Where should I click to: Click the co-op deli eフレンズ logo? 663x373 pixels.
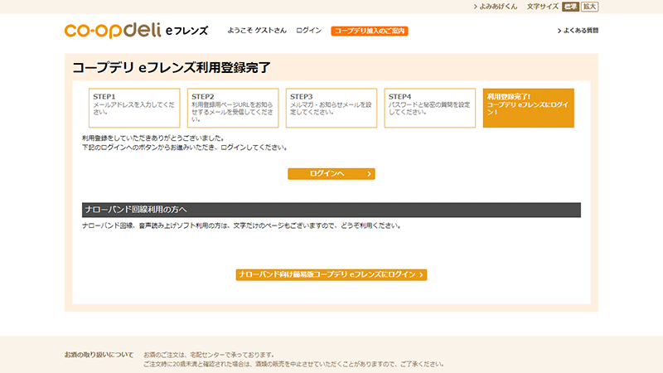click(x=136, y=31)
